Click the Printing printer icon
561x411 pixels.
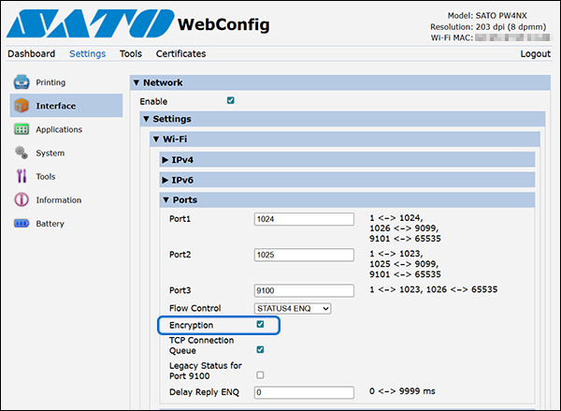[x=22, y=82]
